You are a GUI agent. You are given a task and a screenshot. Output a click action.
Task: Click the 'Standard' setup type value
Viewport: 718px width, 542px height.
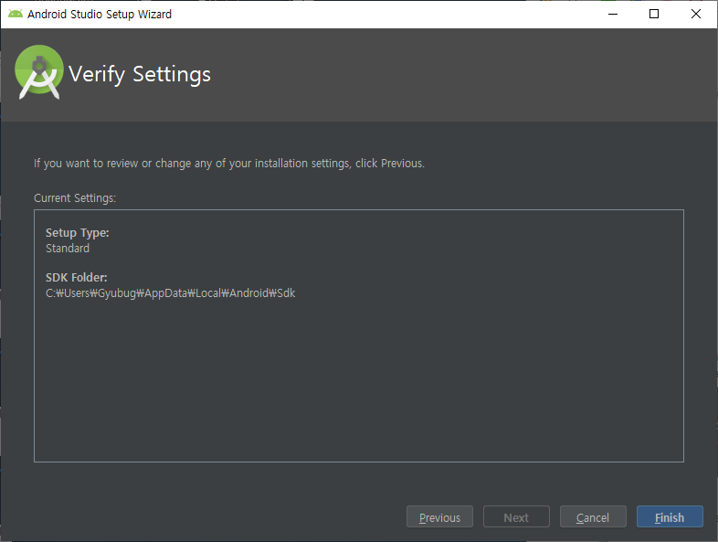tap(68, 249)
